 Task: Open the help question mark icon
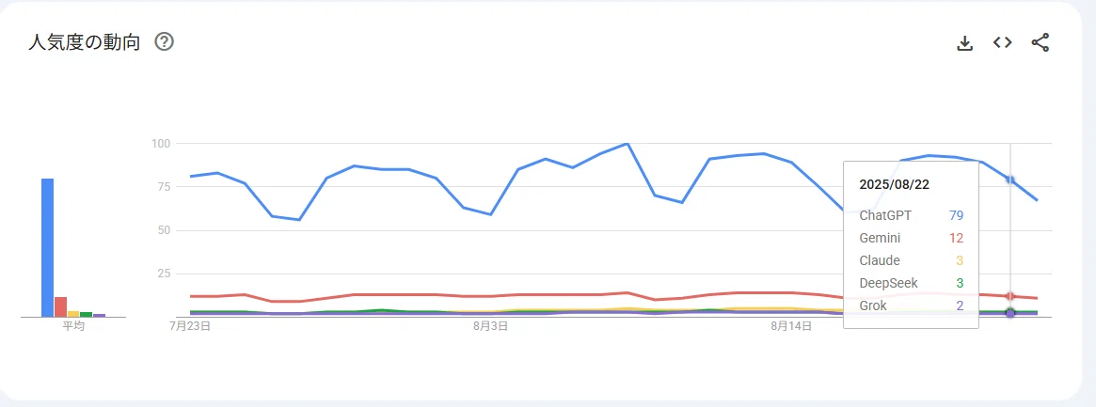click(165, 42)
